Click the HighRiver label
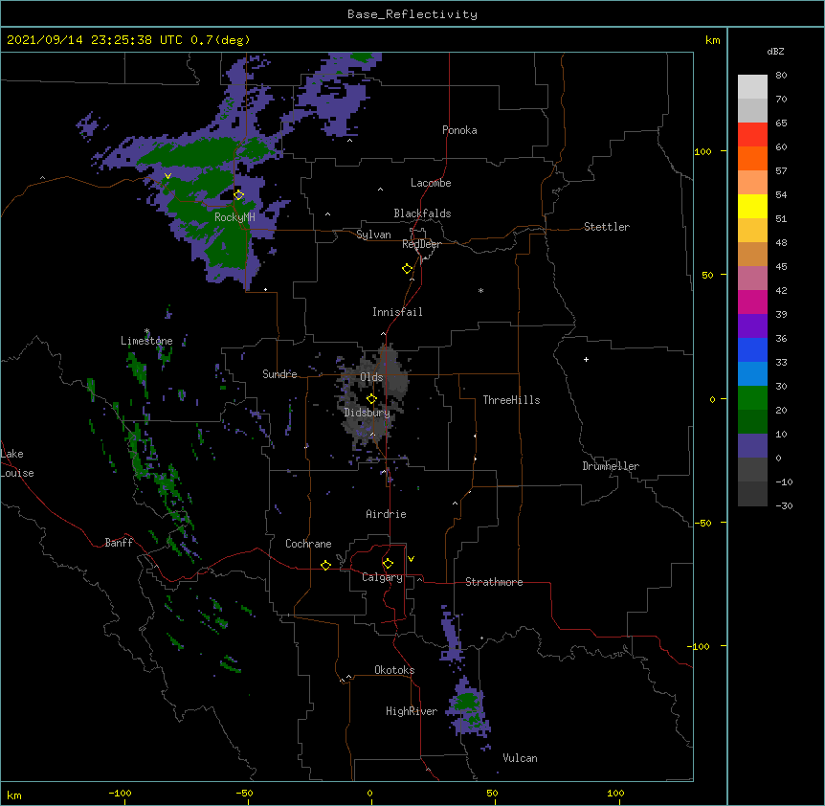The height and width of the screenshot is (806, 825). (412, 711)
